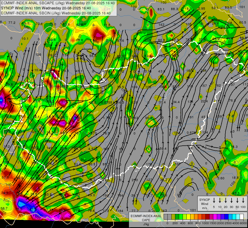
Task: Click the map value 18.8
Action: coord(235,178)
